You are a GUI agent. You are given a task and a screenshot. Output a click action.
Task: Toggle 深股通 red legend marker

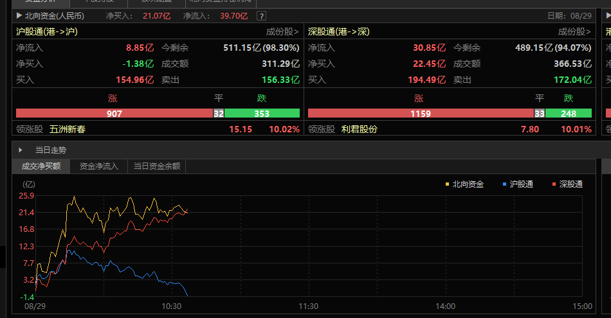point(554,184)
